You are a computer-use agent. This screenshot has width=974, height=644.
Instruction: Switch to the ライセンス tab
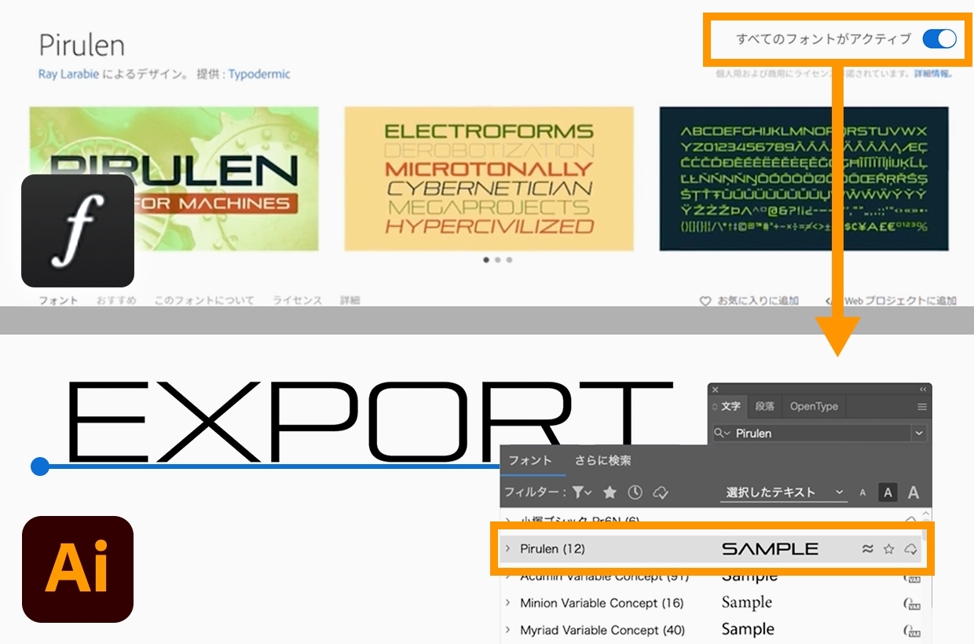297,300
